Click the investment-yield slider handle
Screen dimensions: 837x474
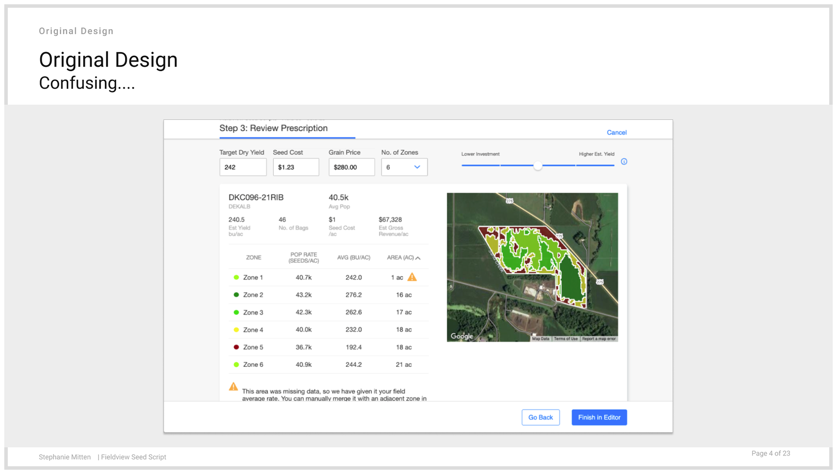pyautogui.click(x=538, y=165)
